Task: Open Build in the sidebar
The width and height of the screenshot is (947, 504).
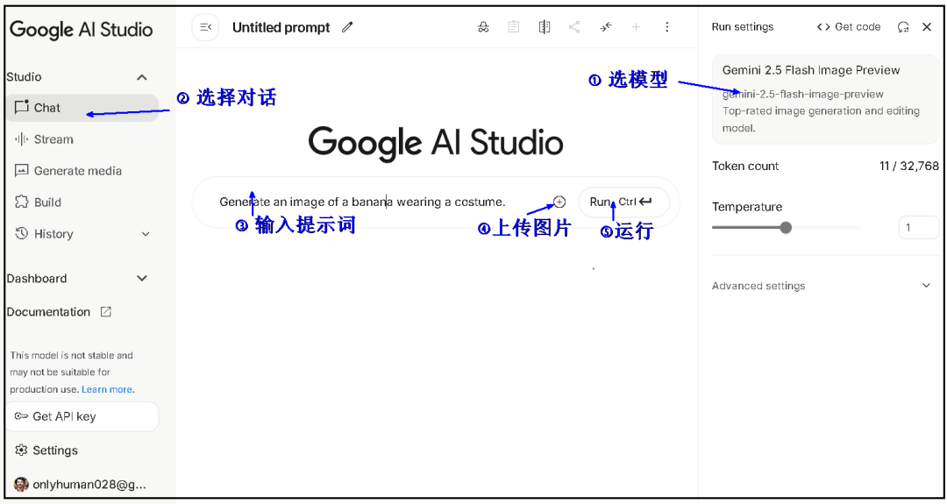Action: pos(82,202)
